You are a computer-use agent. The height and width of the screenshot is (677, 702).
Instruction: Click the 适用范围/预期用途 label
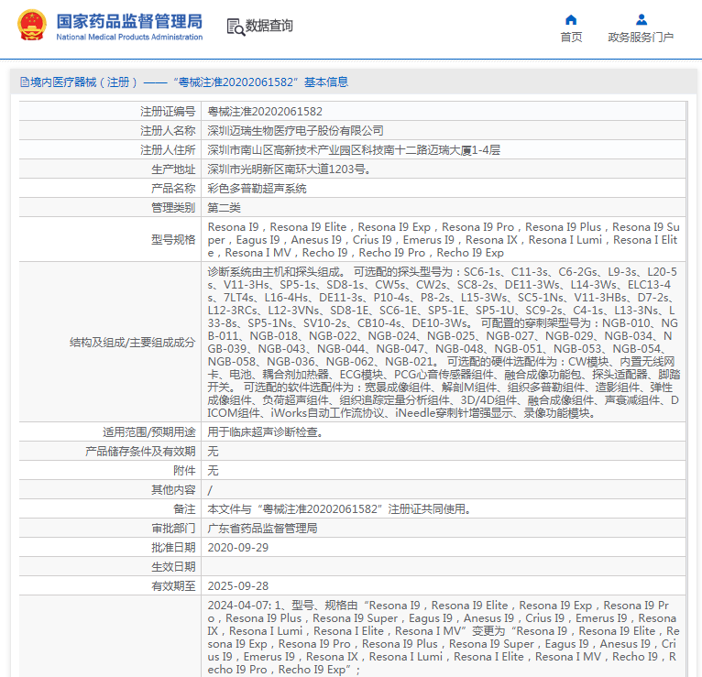coord(149,432)
